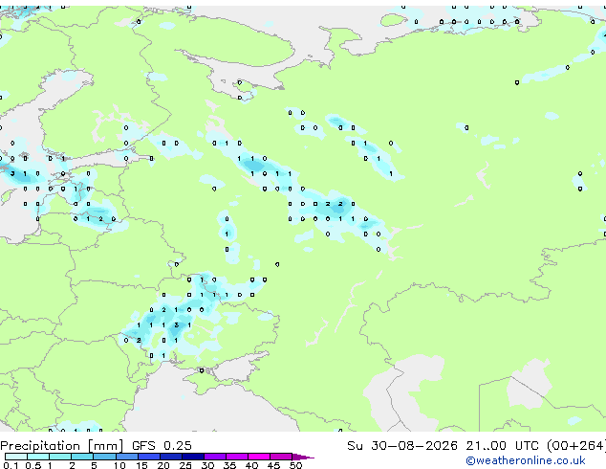The height and width of the screenshot is (469, 606).
Task: Click the '(00+264)' forecast hour text
Action: pyautogui.click(x=576, y=446)
